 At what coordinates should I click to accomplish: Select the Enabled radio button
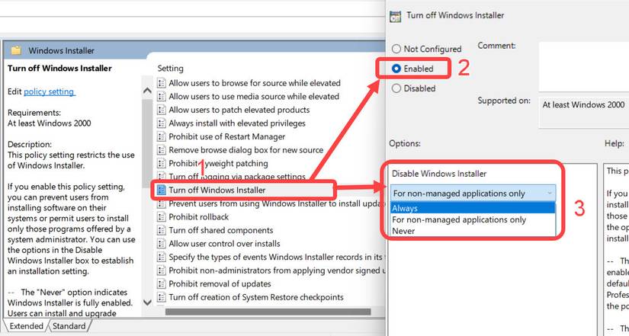tap(396, 69)
